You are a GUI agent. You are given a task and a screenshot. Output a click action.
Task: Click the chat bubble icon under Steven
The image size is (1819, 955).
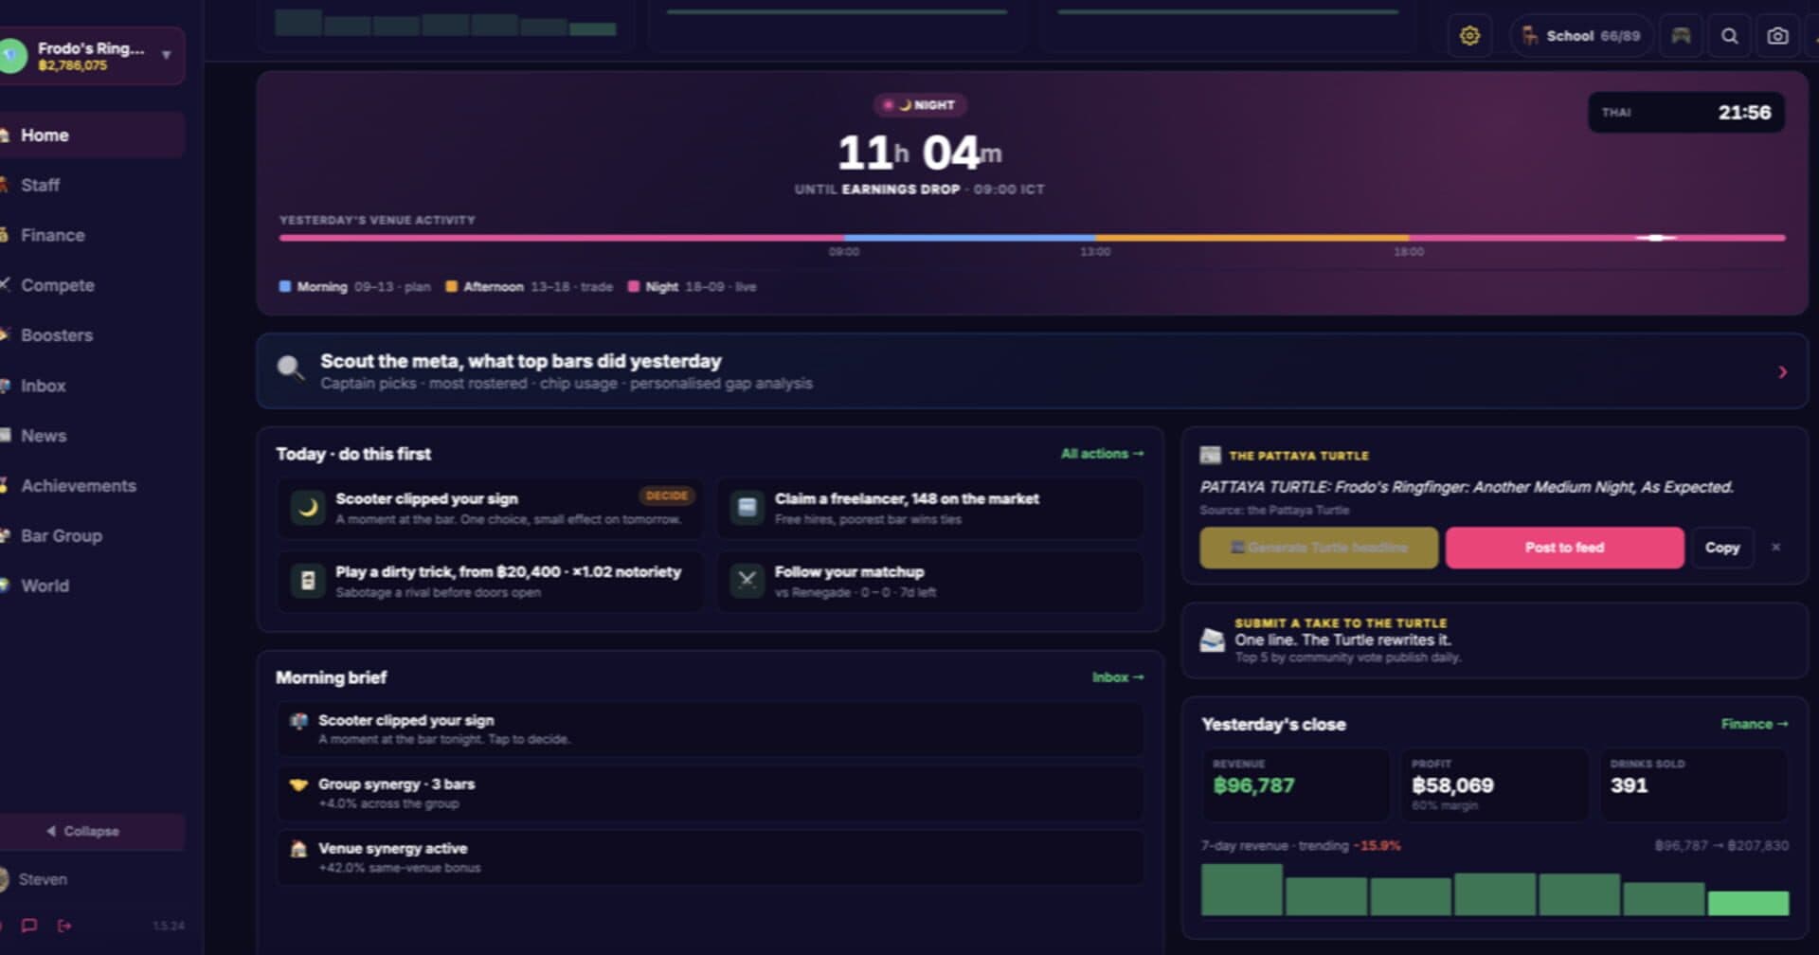tap(29, 926)
